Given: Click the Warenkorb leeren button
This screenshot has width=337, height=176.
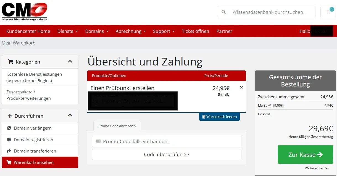Looking at the screenshot, I should coord(219,117).
